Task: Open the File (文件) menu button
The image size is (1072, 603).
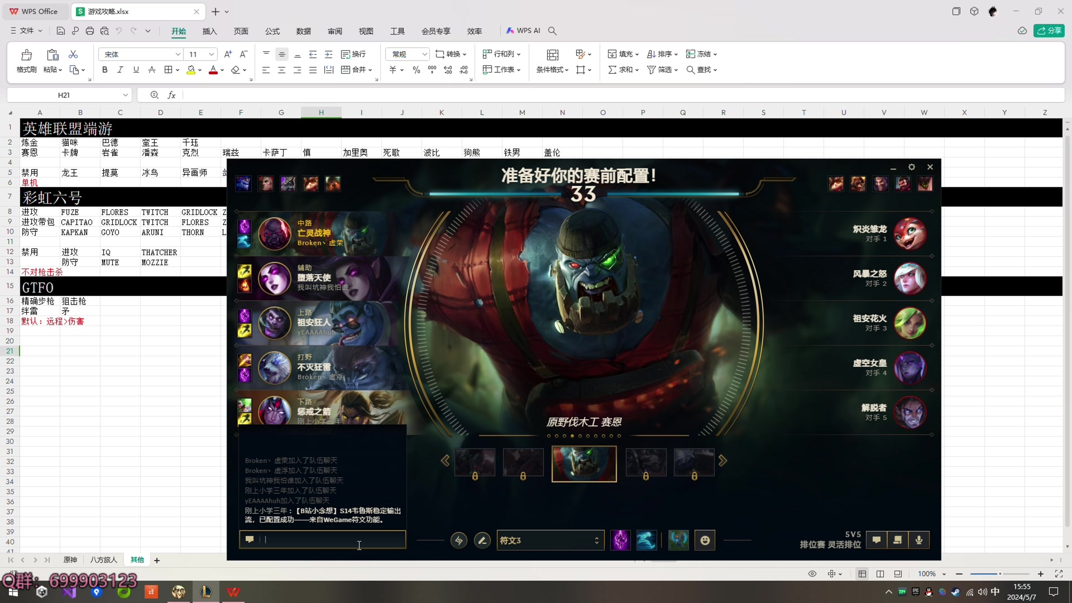Action: pyautogui.click(x=26, y=31)
